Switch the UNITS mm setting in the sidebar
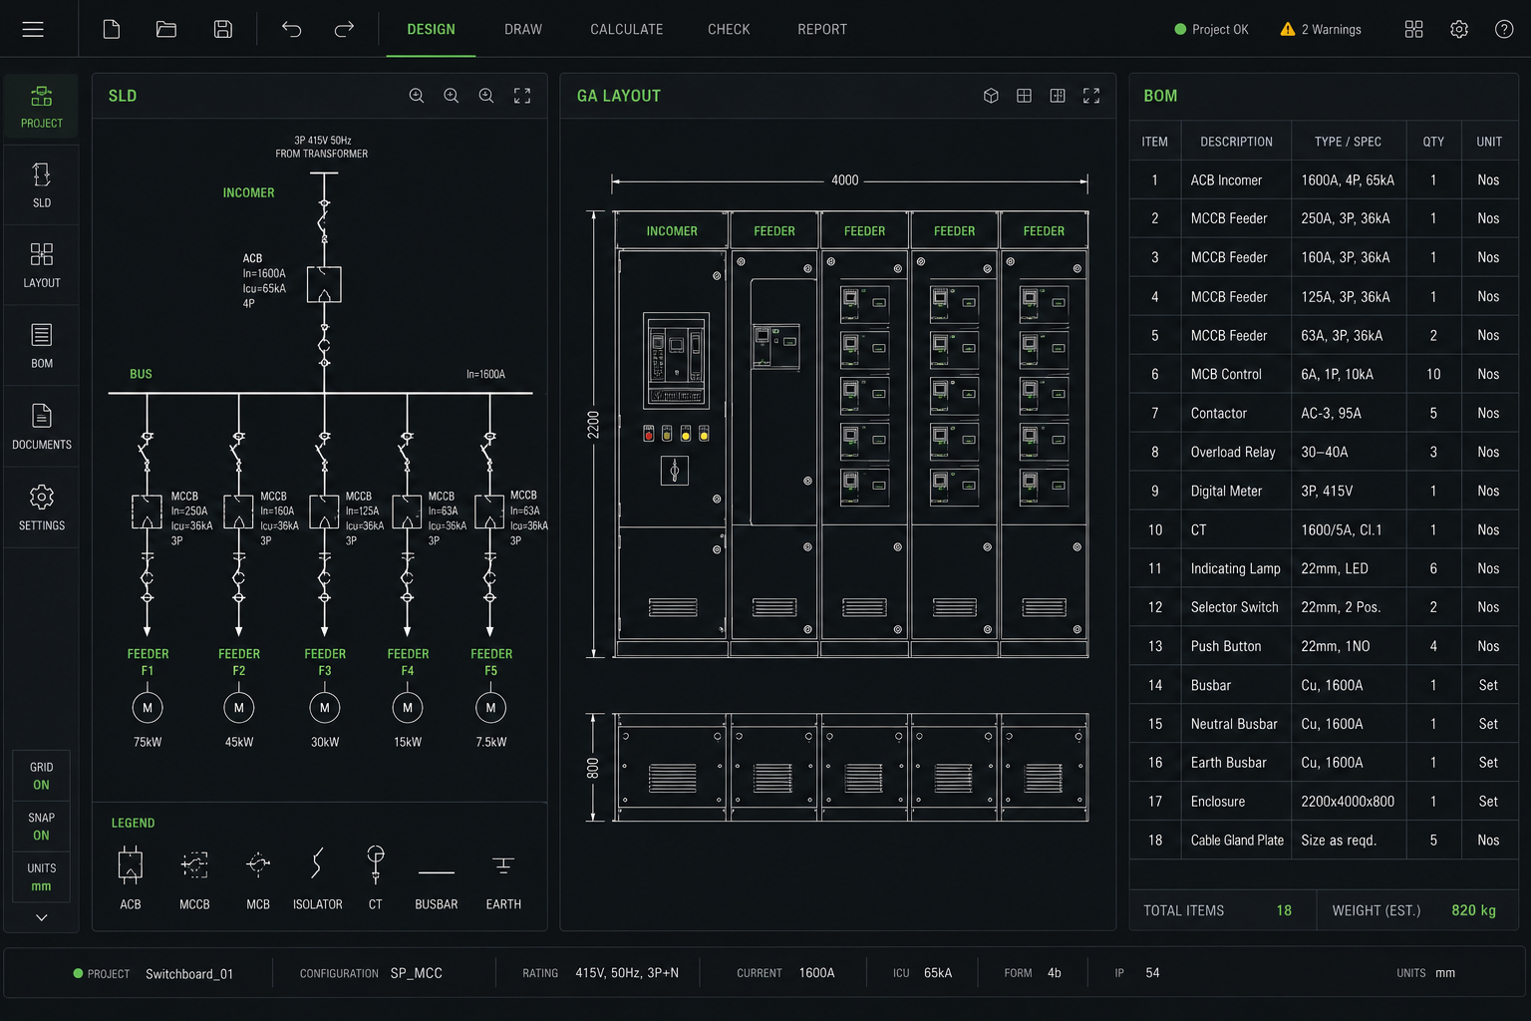Viewport: 1531px width, 1021px height. [x=41, y=876]
